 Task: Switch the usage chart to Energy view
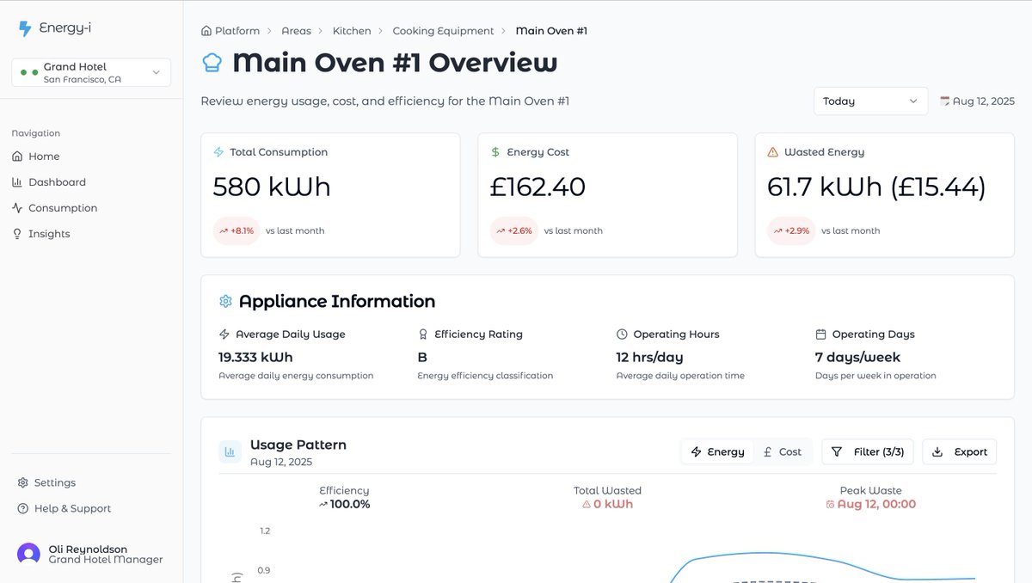(x=718, y=451)
